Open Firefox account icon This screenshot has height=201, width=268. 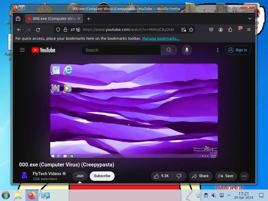[221, 30]
